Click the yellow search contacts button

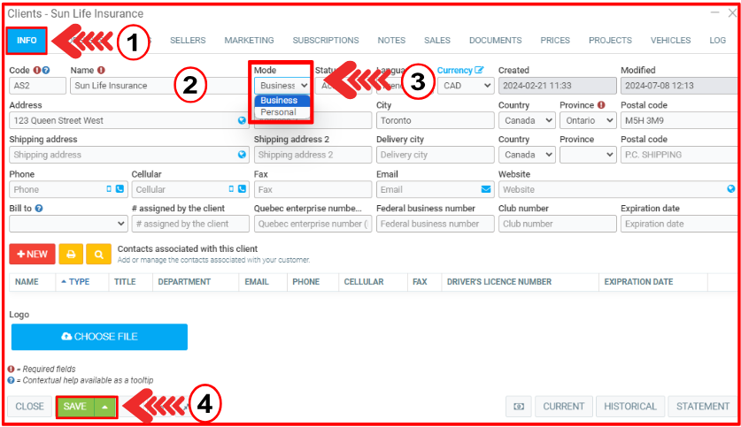pyautogui.click(x=99, y=254)
